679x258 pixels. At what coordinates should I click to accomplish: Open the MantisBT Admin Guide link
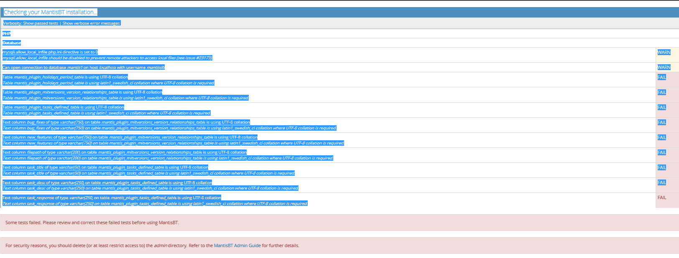pos(237,245)
